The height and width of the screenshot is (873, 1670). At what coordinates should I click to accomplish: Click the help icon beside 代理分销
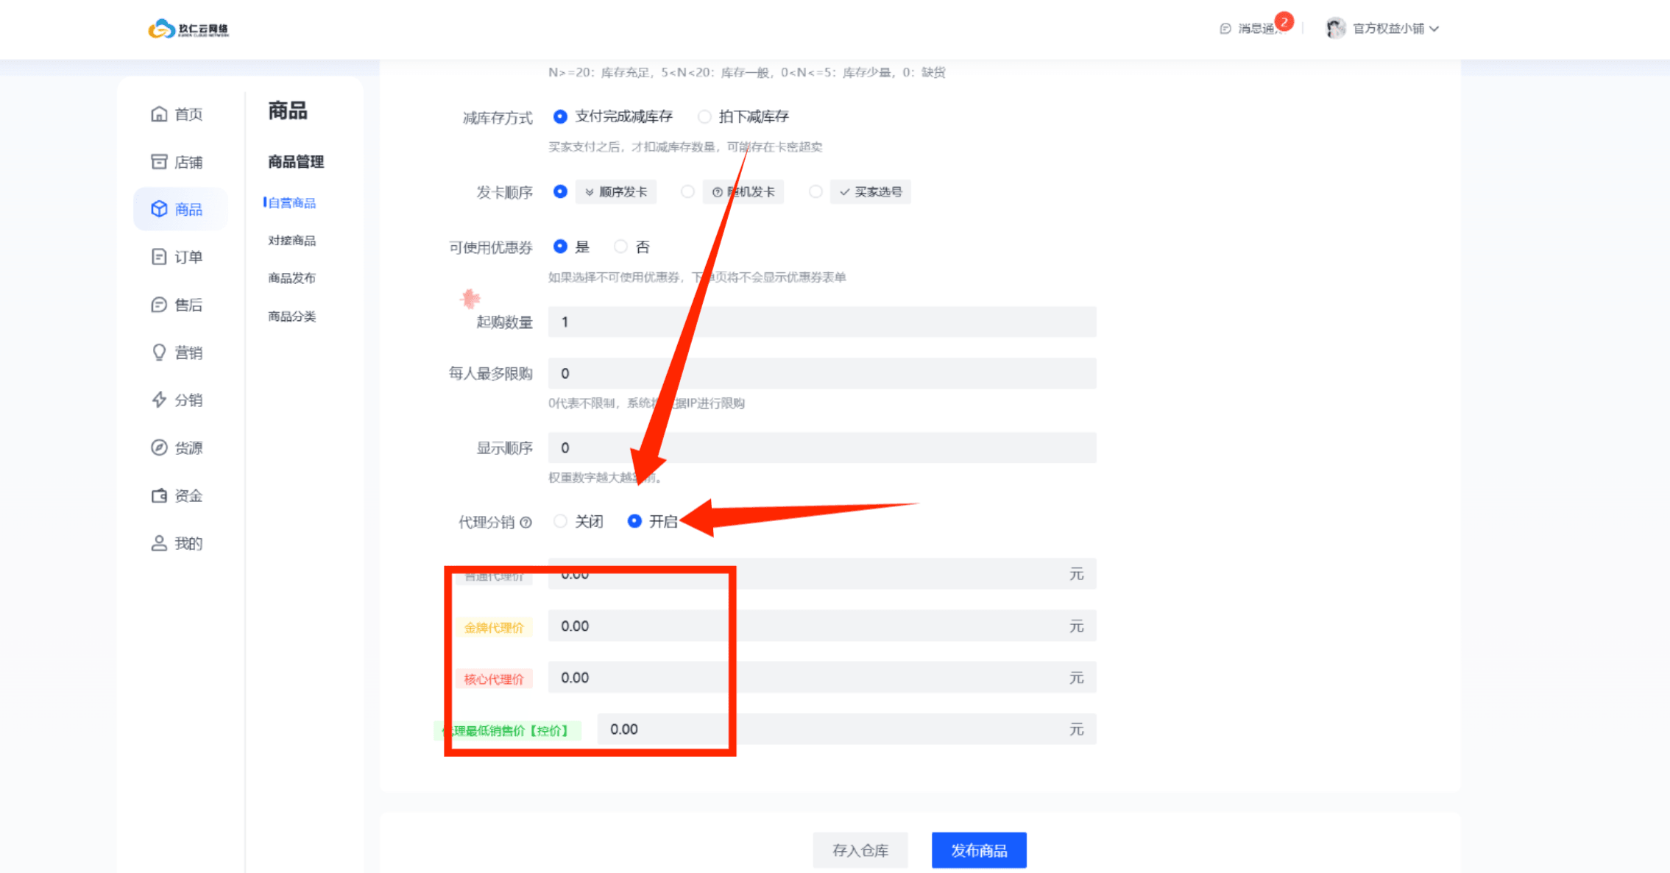click(526, 523)
